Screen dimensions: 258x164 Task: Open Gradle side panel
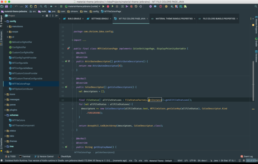click(x=256, y=42)
